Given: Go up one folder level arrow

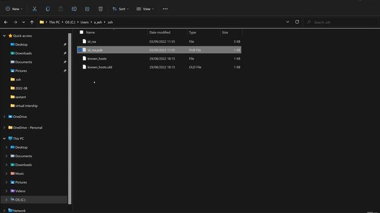Looking at the screenshot, I should [32, 22].
